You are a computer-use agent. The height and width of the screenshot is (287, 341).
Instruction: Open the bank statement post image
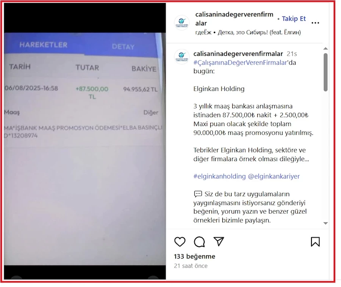pos(85,141)
